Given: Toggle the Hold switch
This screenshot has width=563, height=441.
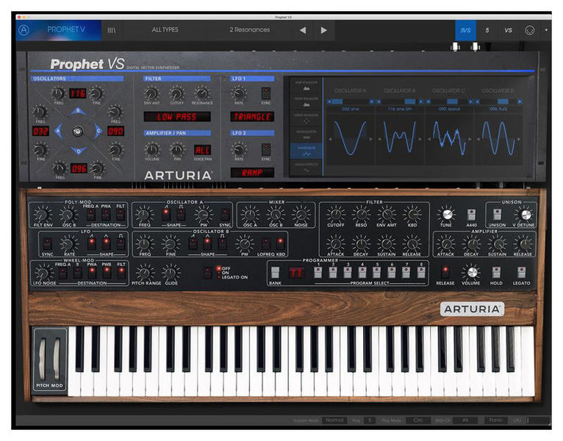Looking at the screenshot, I should 496,273.
